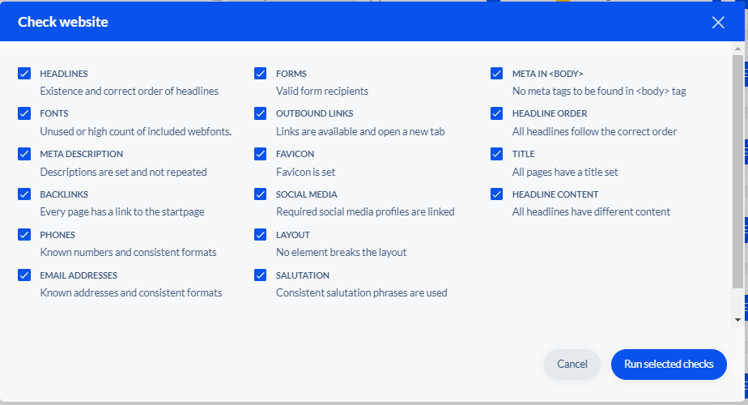
Task: Disable the FAVICON check
Action: pos(261,154)
